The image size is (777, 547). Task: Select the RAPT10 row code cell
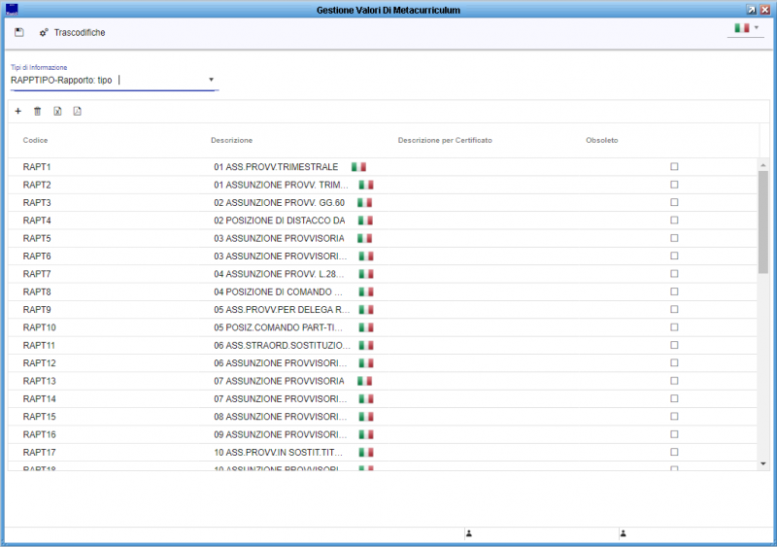pyautogui.click(x=40, y=327)
